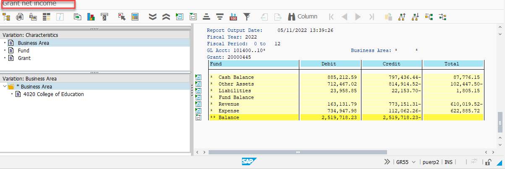Click the information 'i' toolbar icon
The width and height of the screenshot is (505, 169).
coord(60,17)
